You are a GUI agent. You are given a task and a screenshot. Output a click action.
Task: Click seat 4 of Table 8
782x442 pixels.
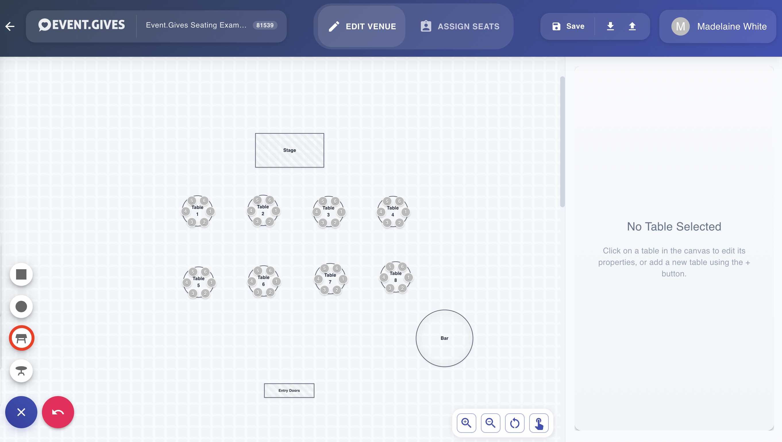384,277
